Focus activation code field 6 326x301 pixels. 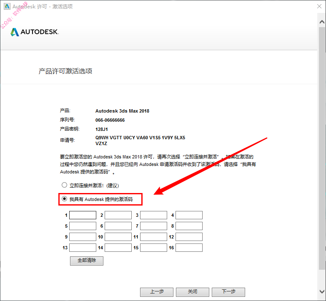point(118,226)
